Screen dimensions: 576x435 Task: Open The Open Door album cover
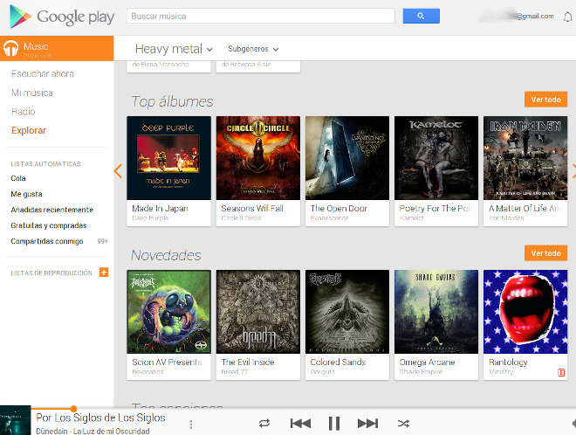click(347, 158)
